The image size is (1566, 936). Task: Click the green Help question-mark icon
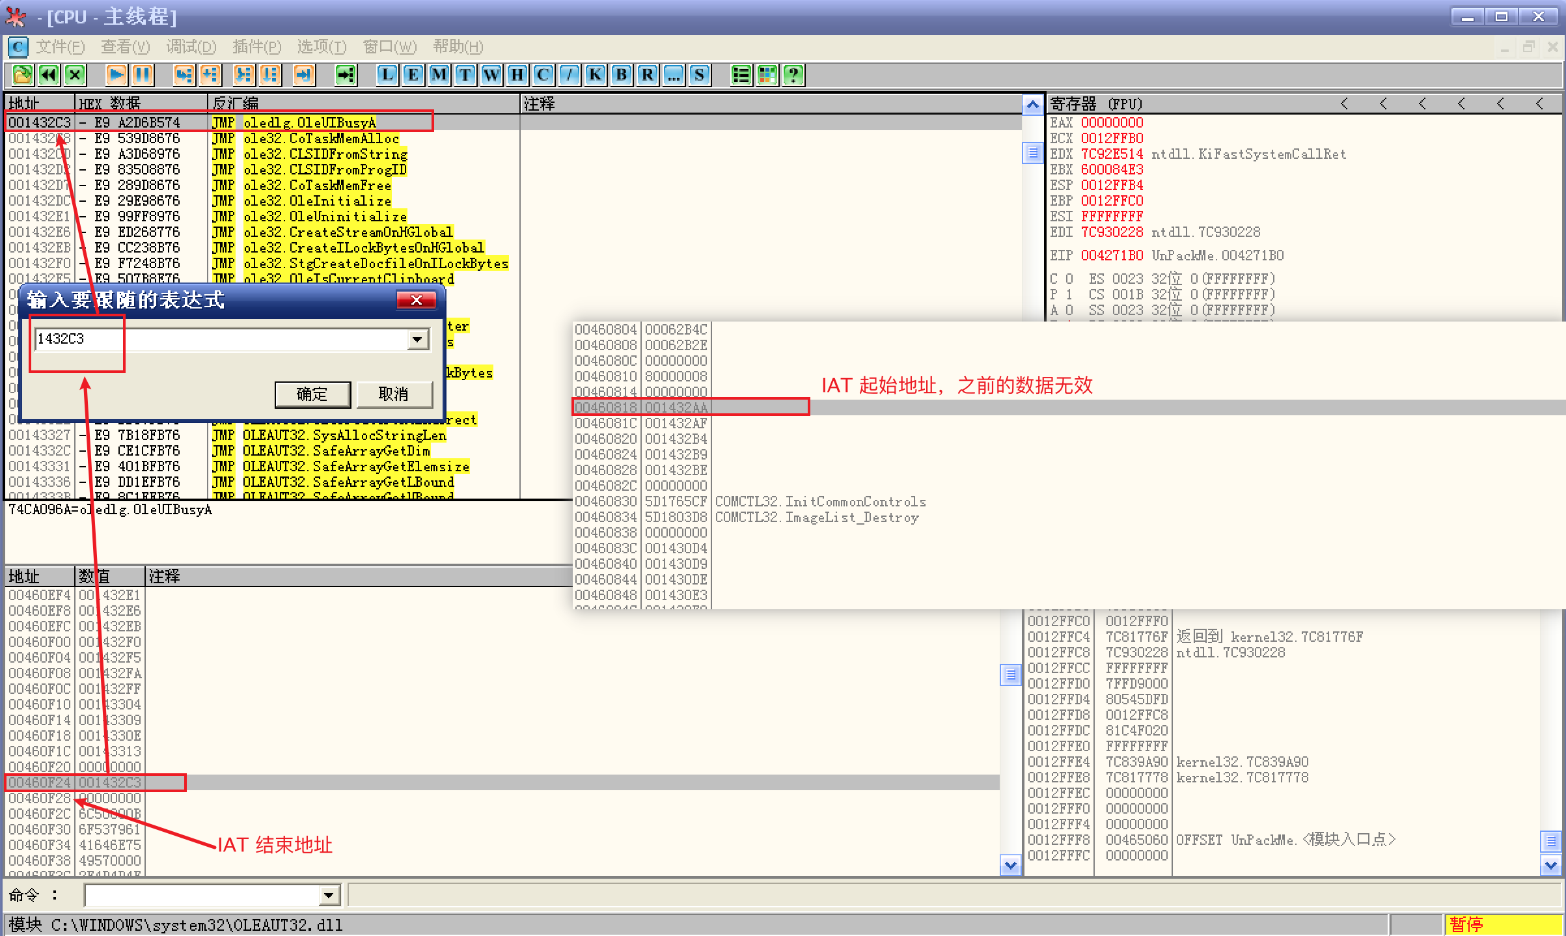pyautogui.click(x=793, y=75)
